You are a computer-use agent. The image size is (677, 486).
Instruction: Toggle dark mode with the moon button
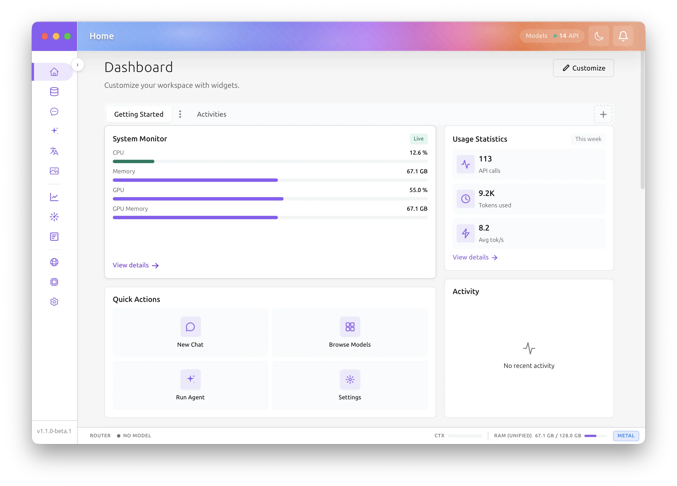(x=599, y=36)
